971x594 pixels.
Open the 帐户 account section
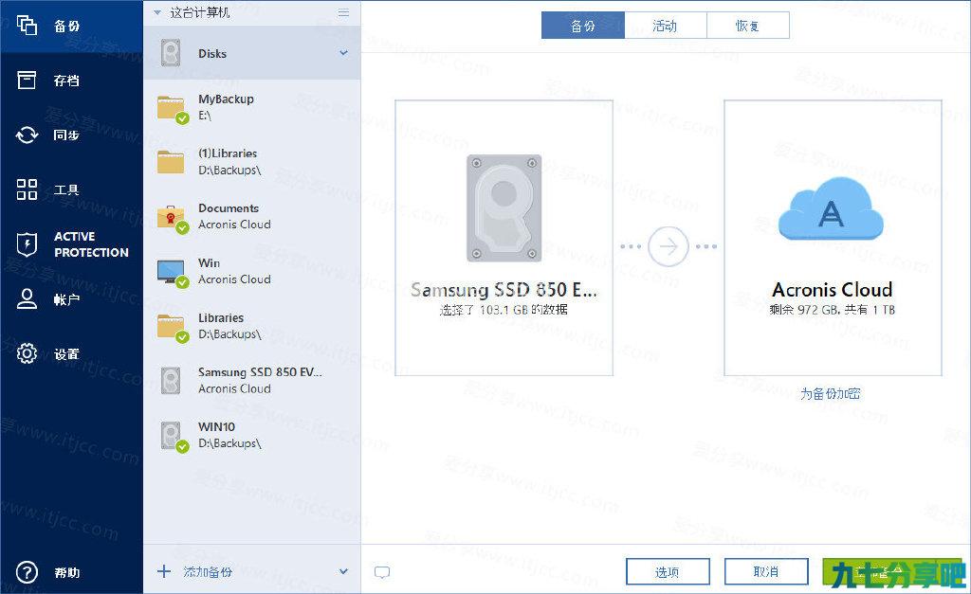[x=71, y=299]
